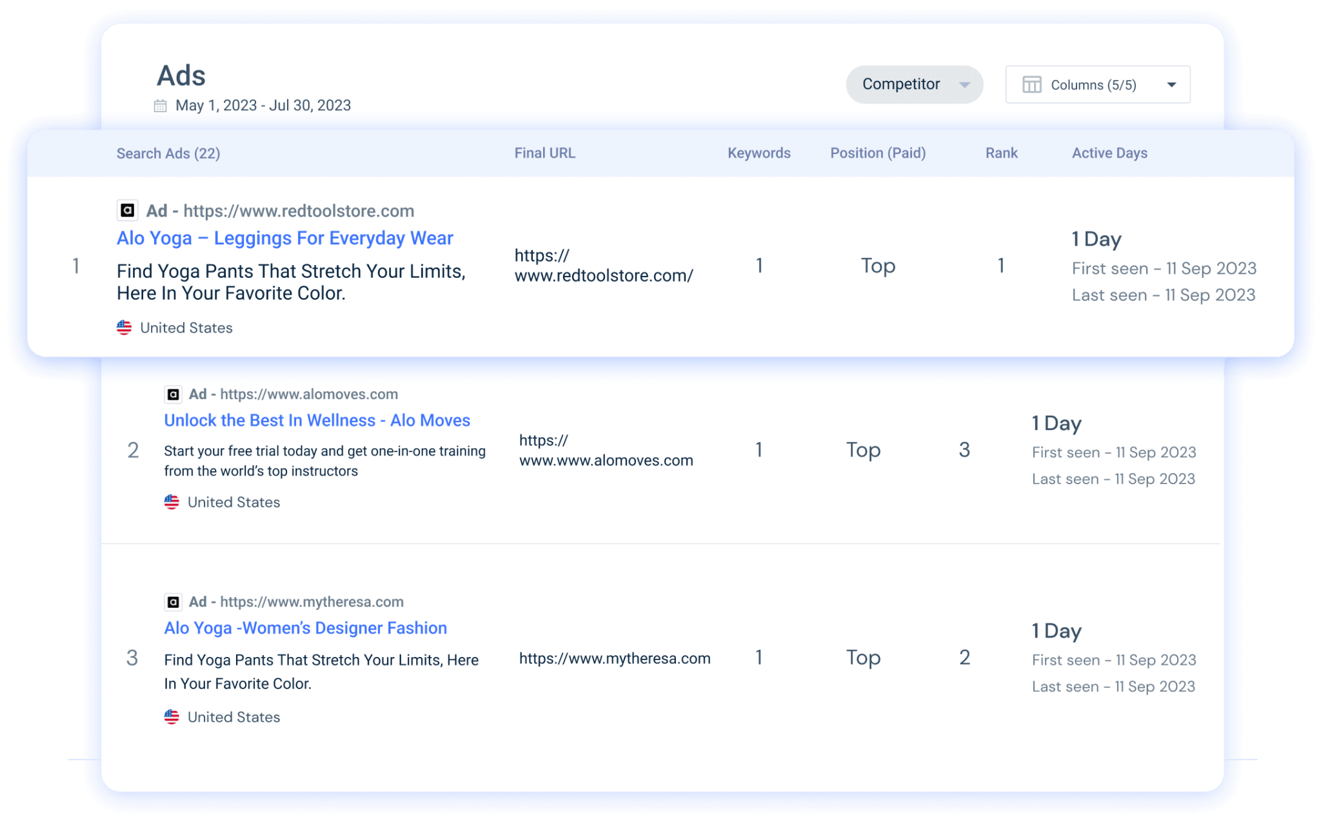This screenshot has width=1321, height=822.
Task: Click the May 1 - Jul 30 date range
Action: (263, 106)
